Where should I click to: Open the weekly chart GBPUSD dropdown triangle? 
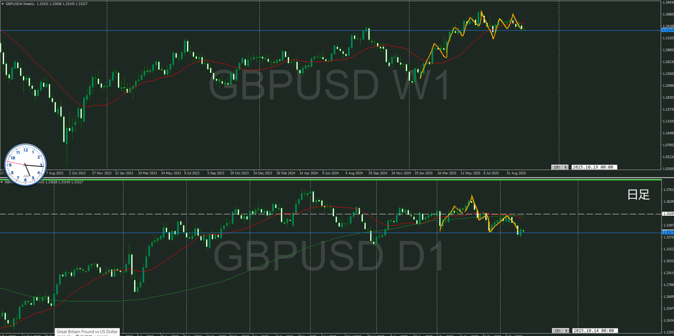click(3, 4)
